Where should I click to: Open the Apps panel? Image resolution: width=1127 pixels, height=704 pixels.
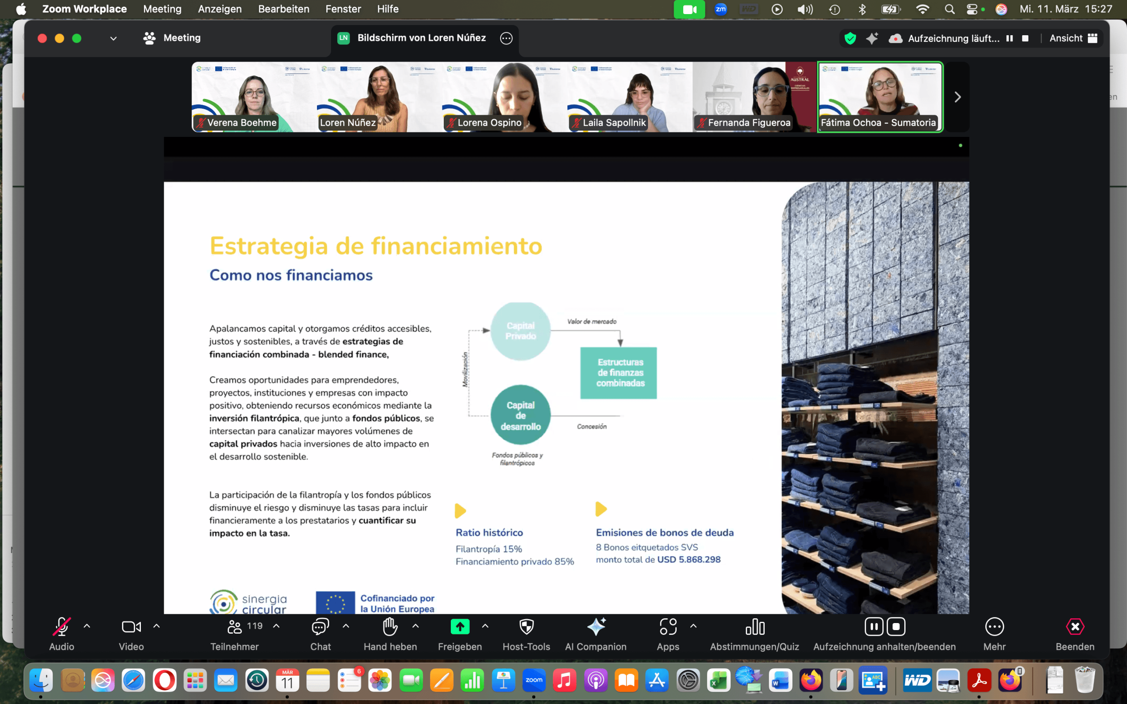(668, 627)
